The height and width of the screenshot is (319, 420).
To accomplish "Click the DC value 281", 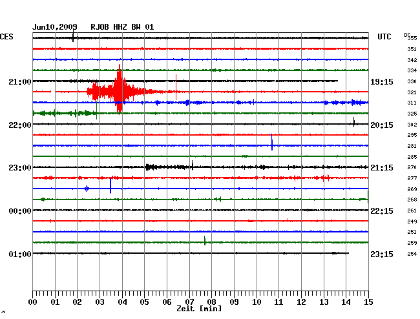I will 412,146.
